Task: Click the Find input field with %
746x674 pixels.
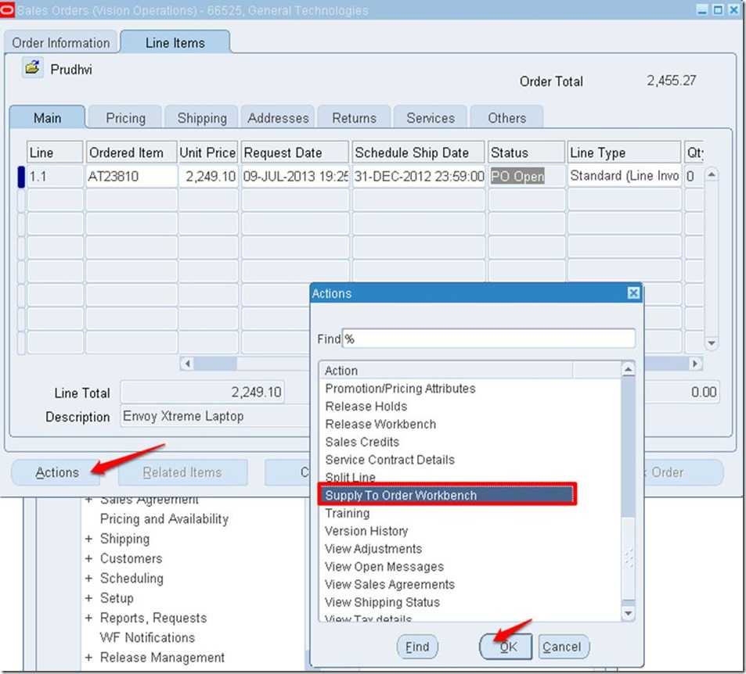Action: coord(488,339)
